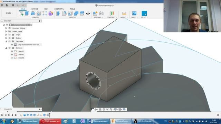
Task: Redo the last undone action
Action: (23, 5)
